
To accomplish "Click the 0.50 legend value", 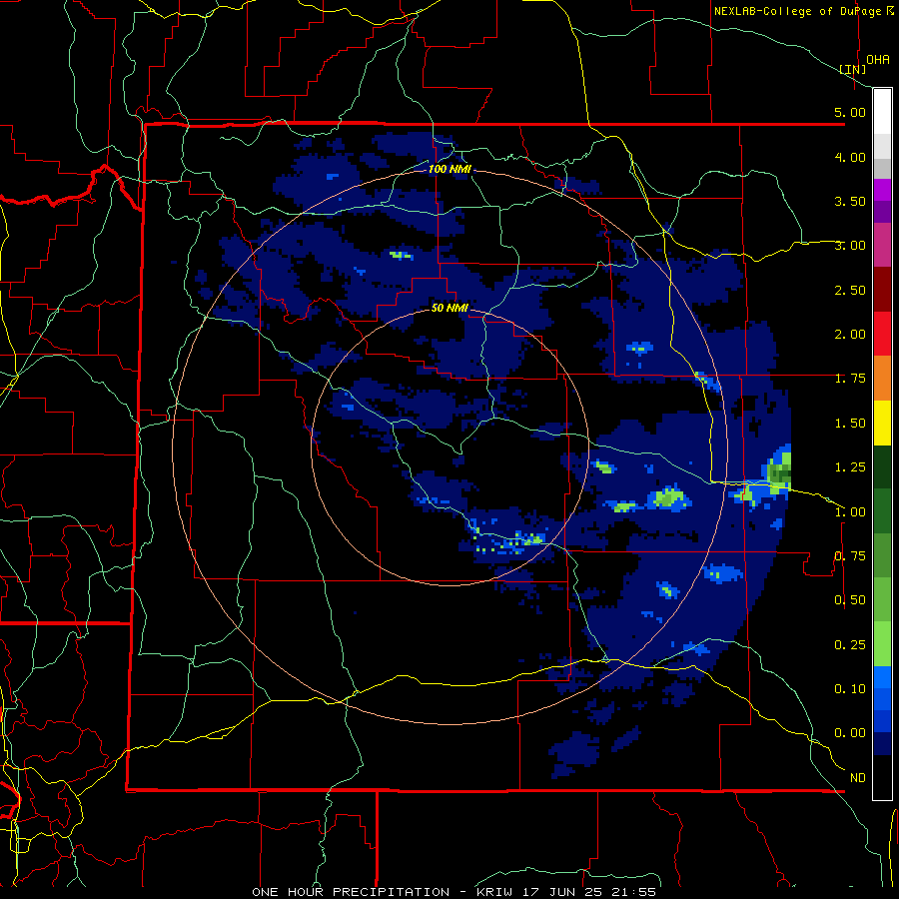I will (850, 600).
